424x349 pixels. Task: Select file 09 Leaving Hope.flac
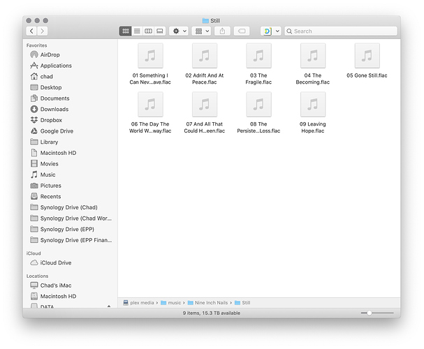313,113
